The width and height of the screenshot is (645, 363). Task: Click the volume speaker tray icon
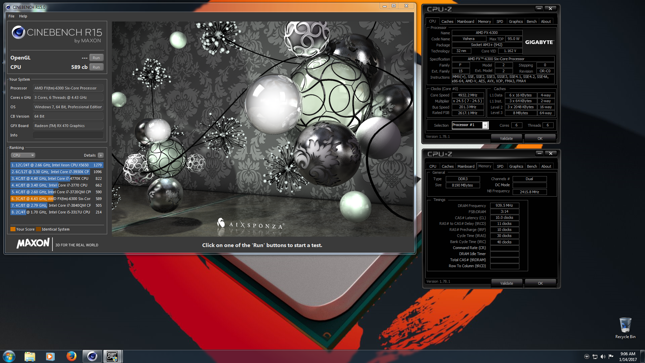tap(603, 357)
